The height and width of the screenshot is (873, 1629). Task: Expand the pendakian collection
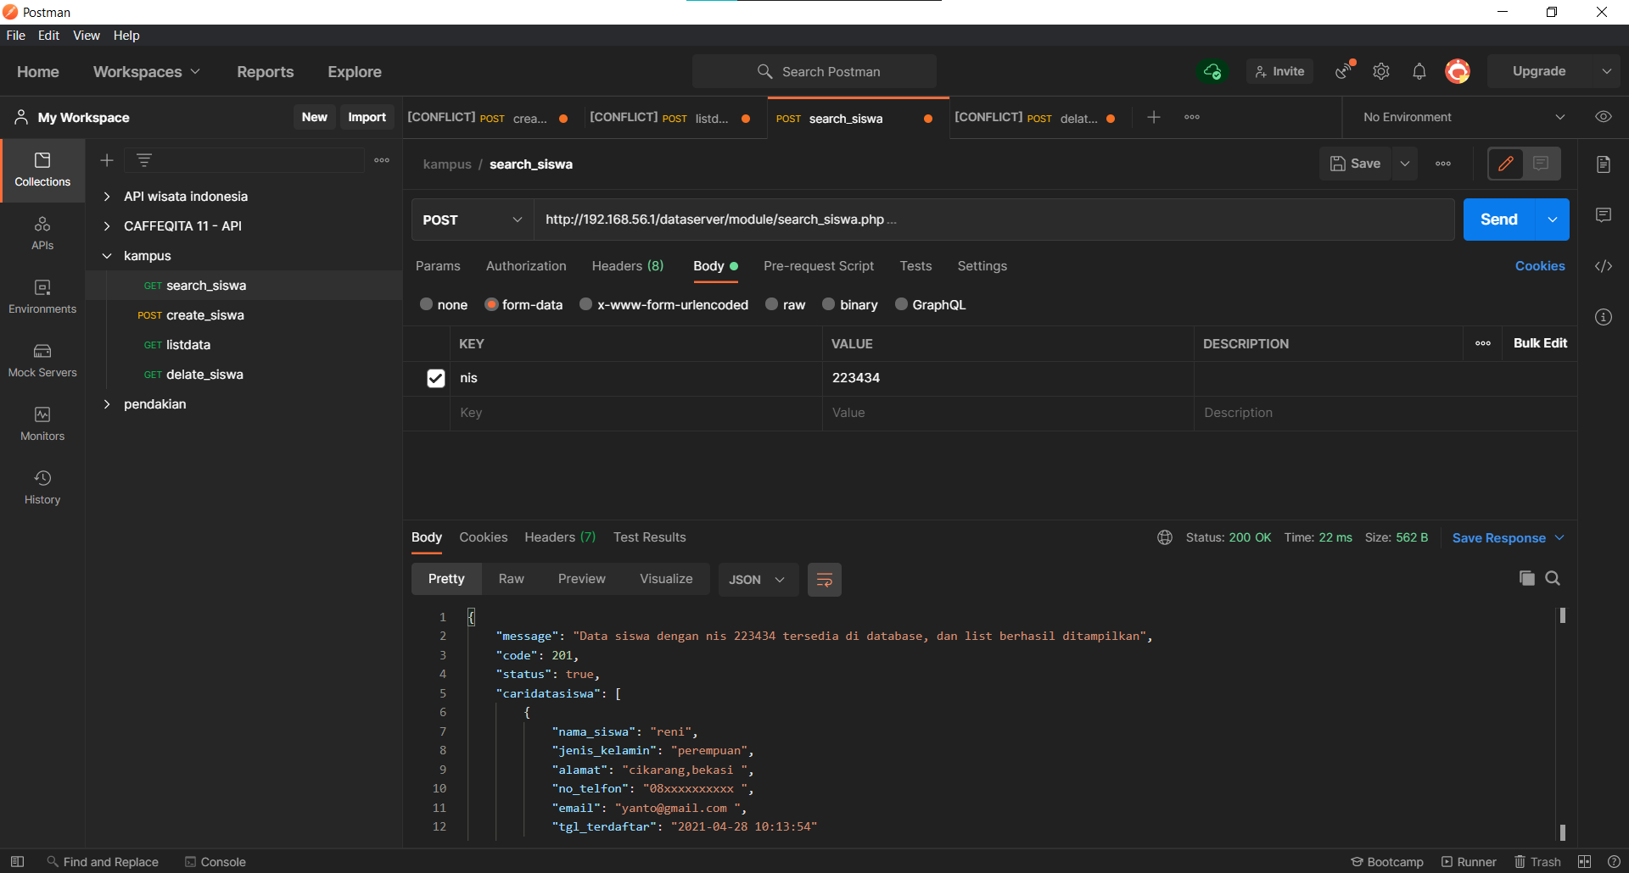(107, 404)
